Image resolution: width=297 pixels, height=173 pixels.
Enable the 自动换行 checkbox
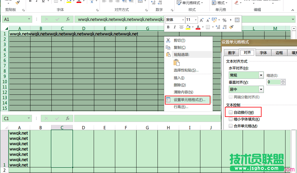click(230, 112)
